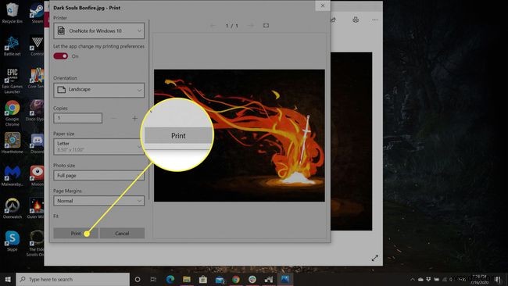508x286 pixels.
Task: Go to next page in print preview
Action: (x=250, y=26)
